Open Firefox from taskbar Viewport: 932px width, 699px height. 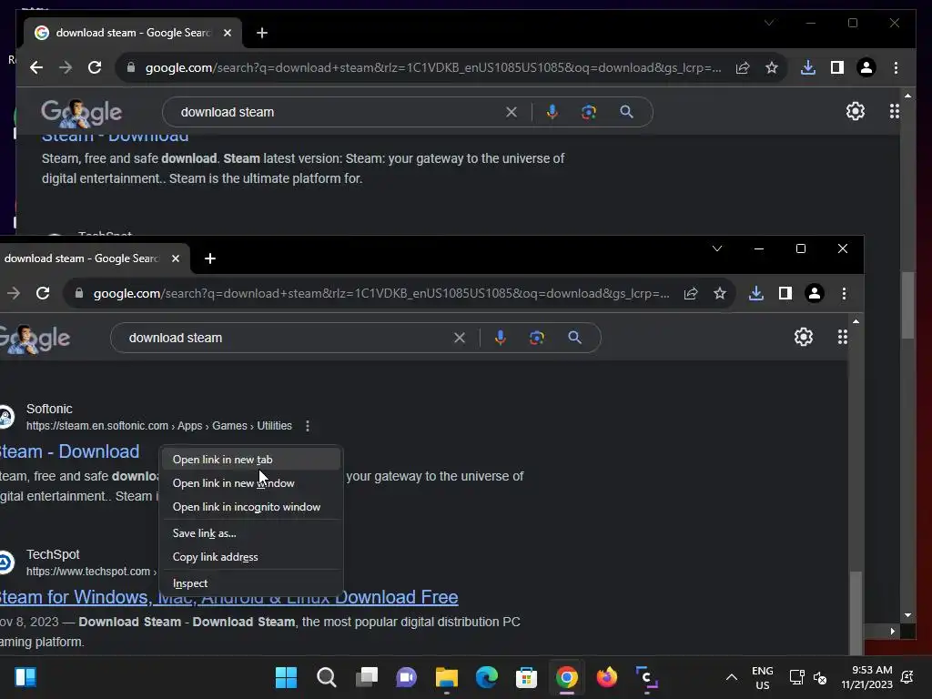[x=607, y=677]
